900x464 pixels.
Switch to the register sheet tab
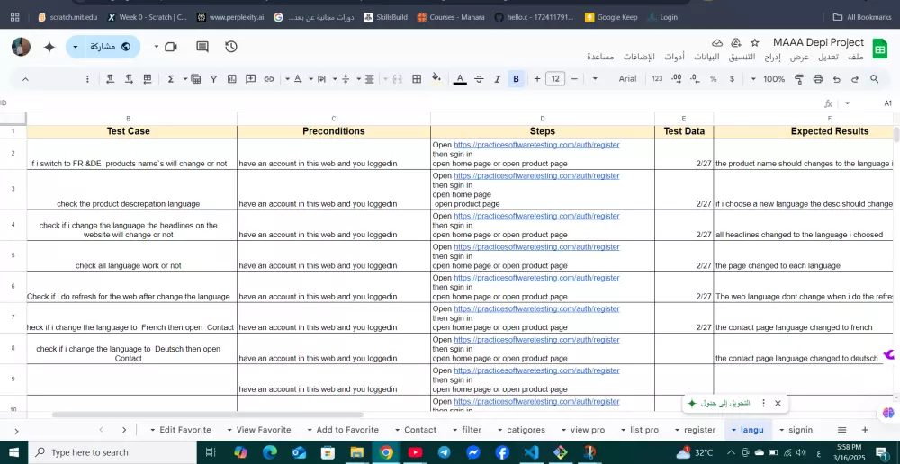coord(699,430)
